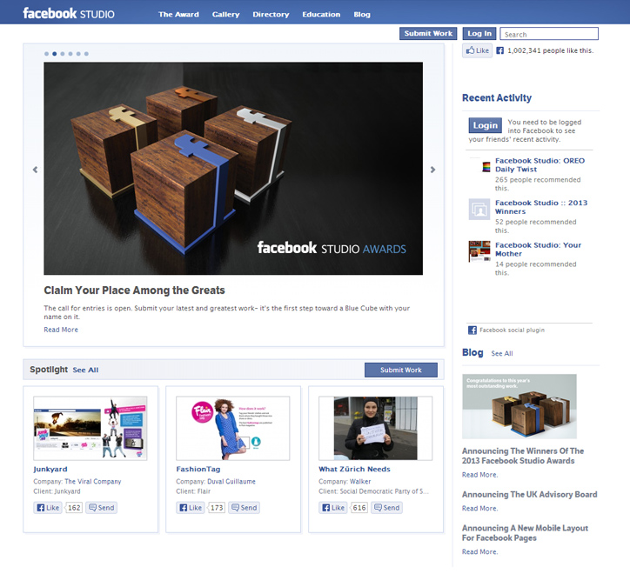
Task: Open Duval Guillaume company link
Action: click(x=231, y=481)
